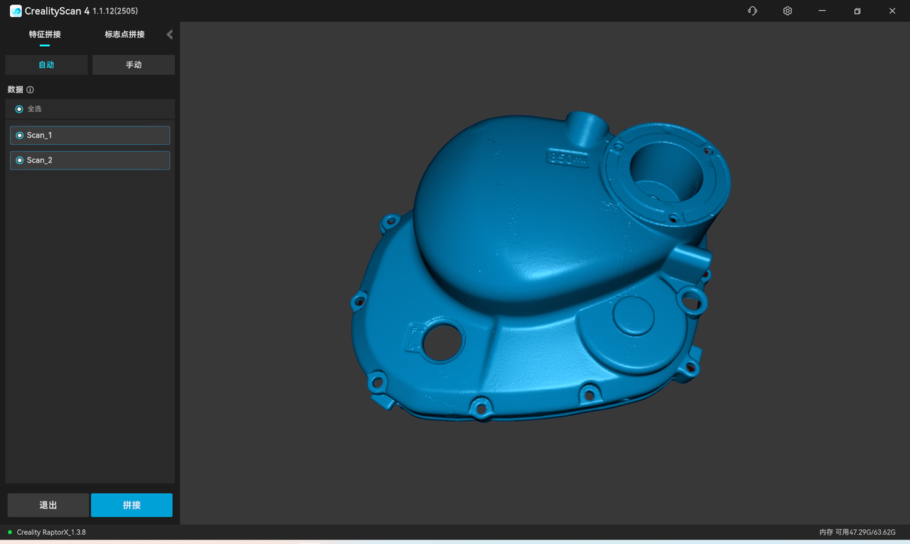
Task: Select the Scan_1 radio button
Action: point(18,135)
